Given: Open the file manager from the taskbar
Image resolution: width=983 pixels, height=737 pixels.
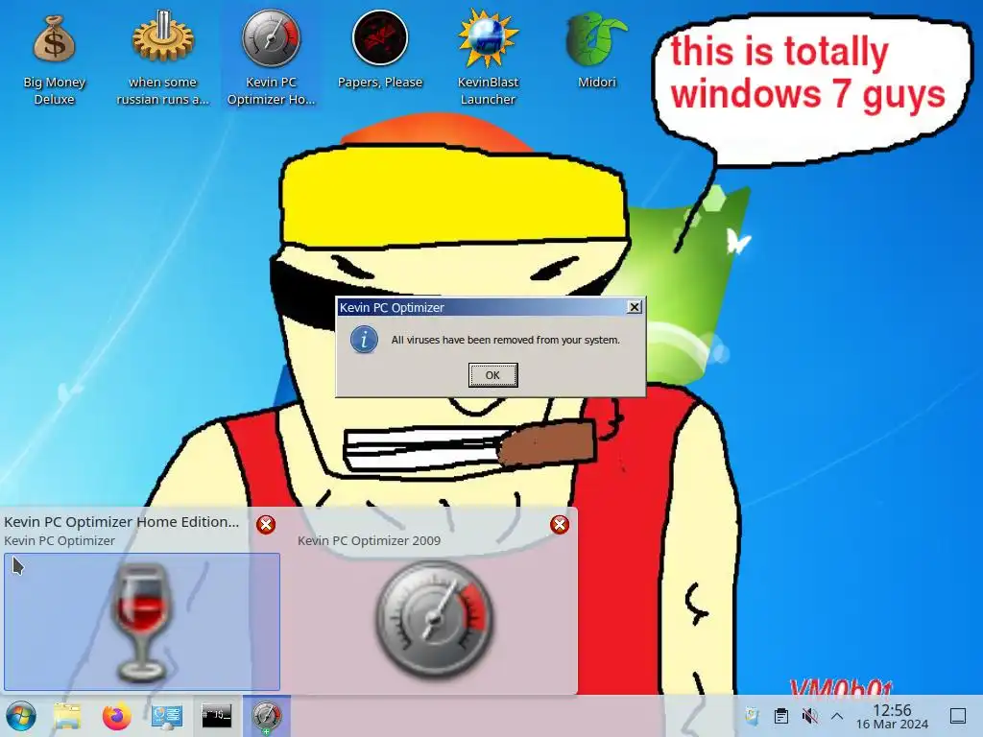Looking at the screenshot, I should click(x=67, y=716).
